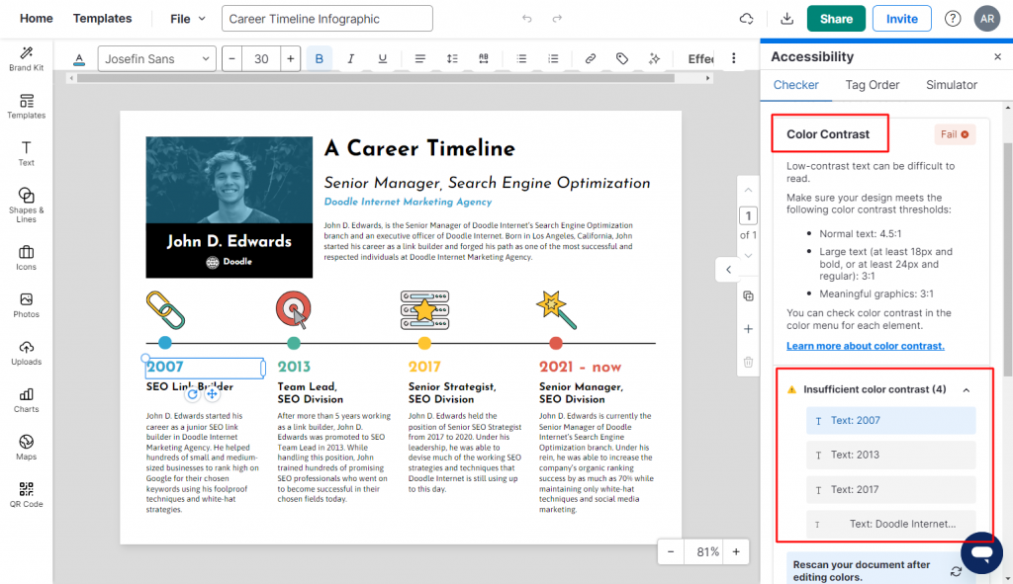Switch to the Checker tab
The height and width of the screenshot is (584, 1013).
(x=796, y=85)
